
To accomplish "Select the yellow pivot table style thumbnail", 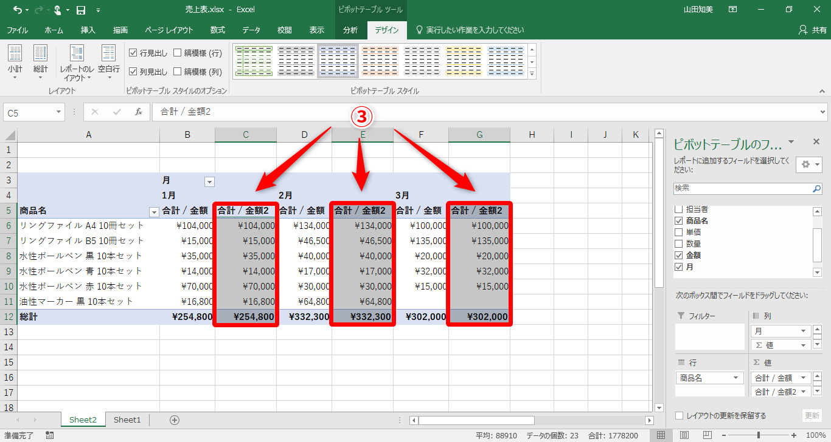I will click(x=464, y=61).
